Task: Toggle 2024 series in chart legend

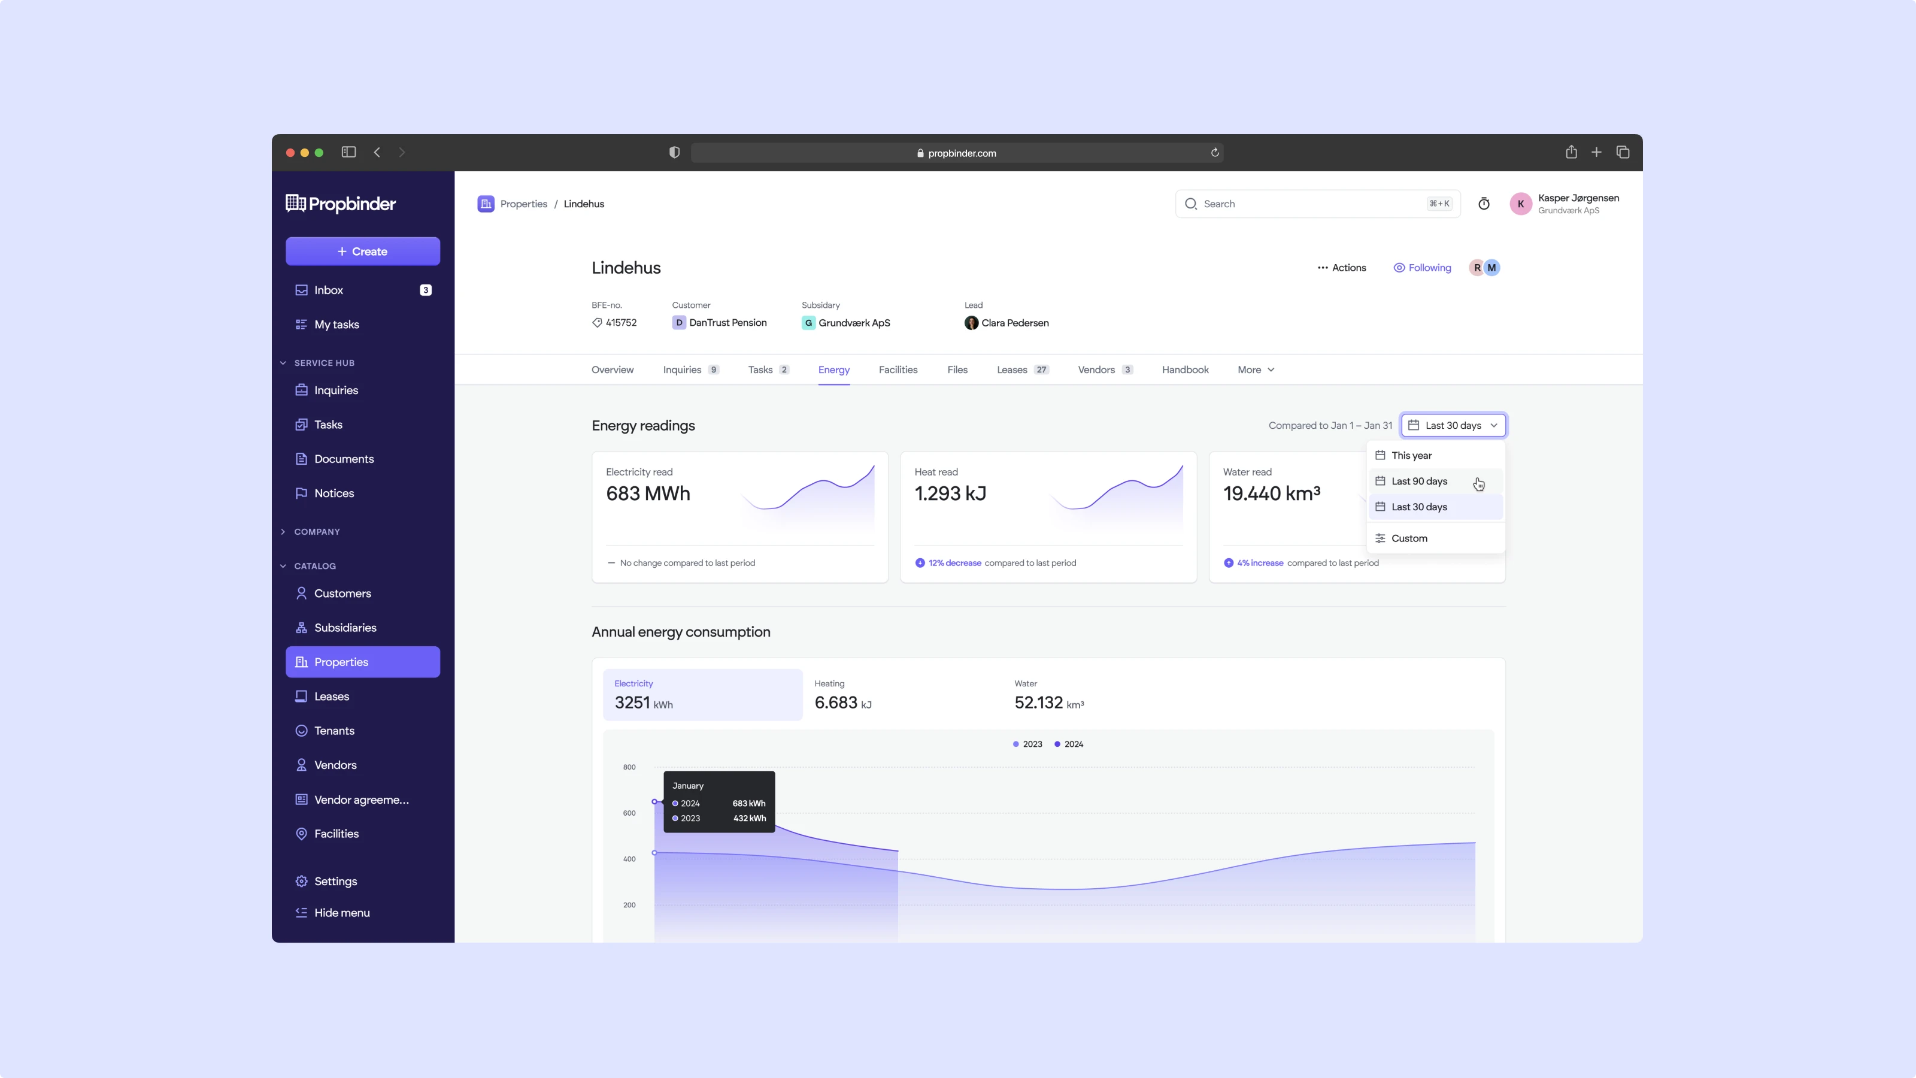Action: tap(1069, 744)
